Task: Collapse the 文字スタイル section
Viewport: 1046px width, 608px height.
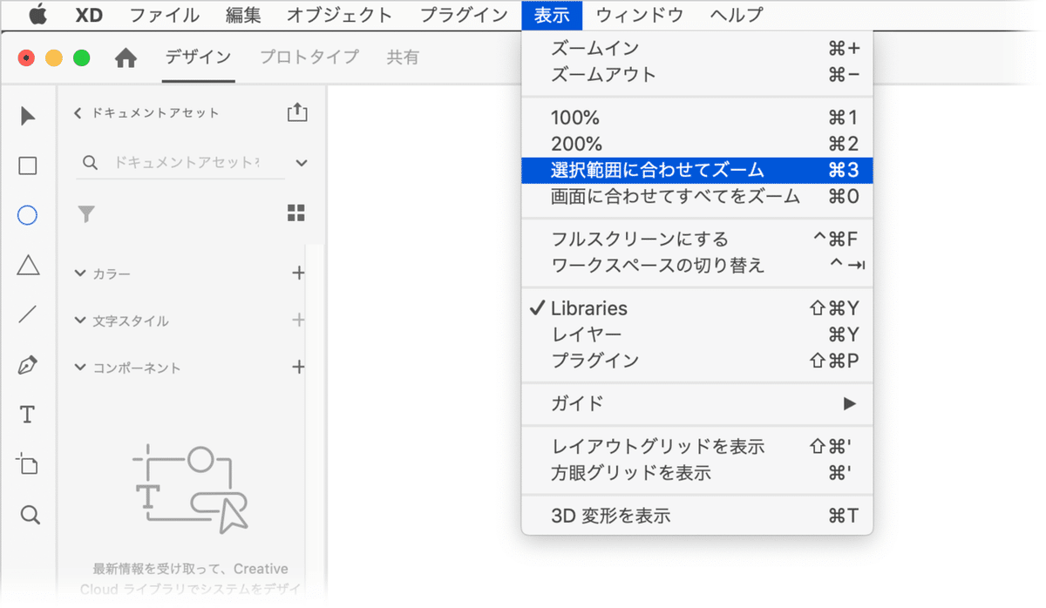Action: pos(82,321)
